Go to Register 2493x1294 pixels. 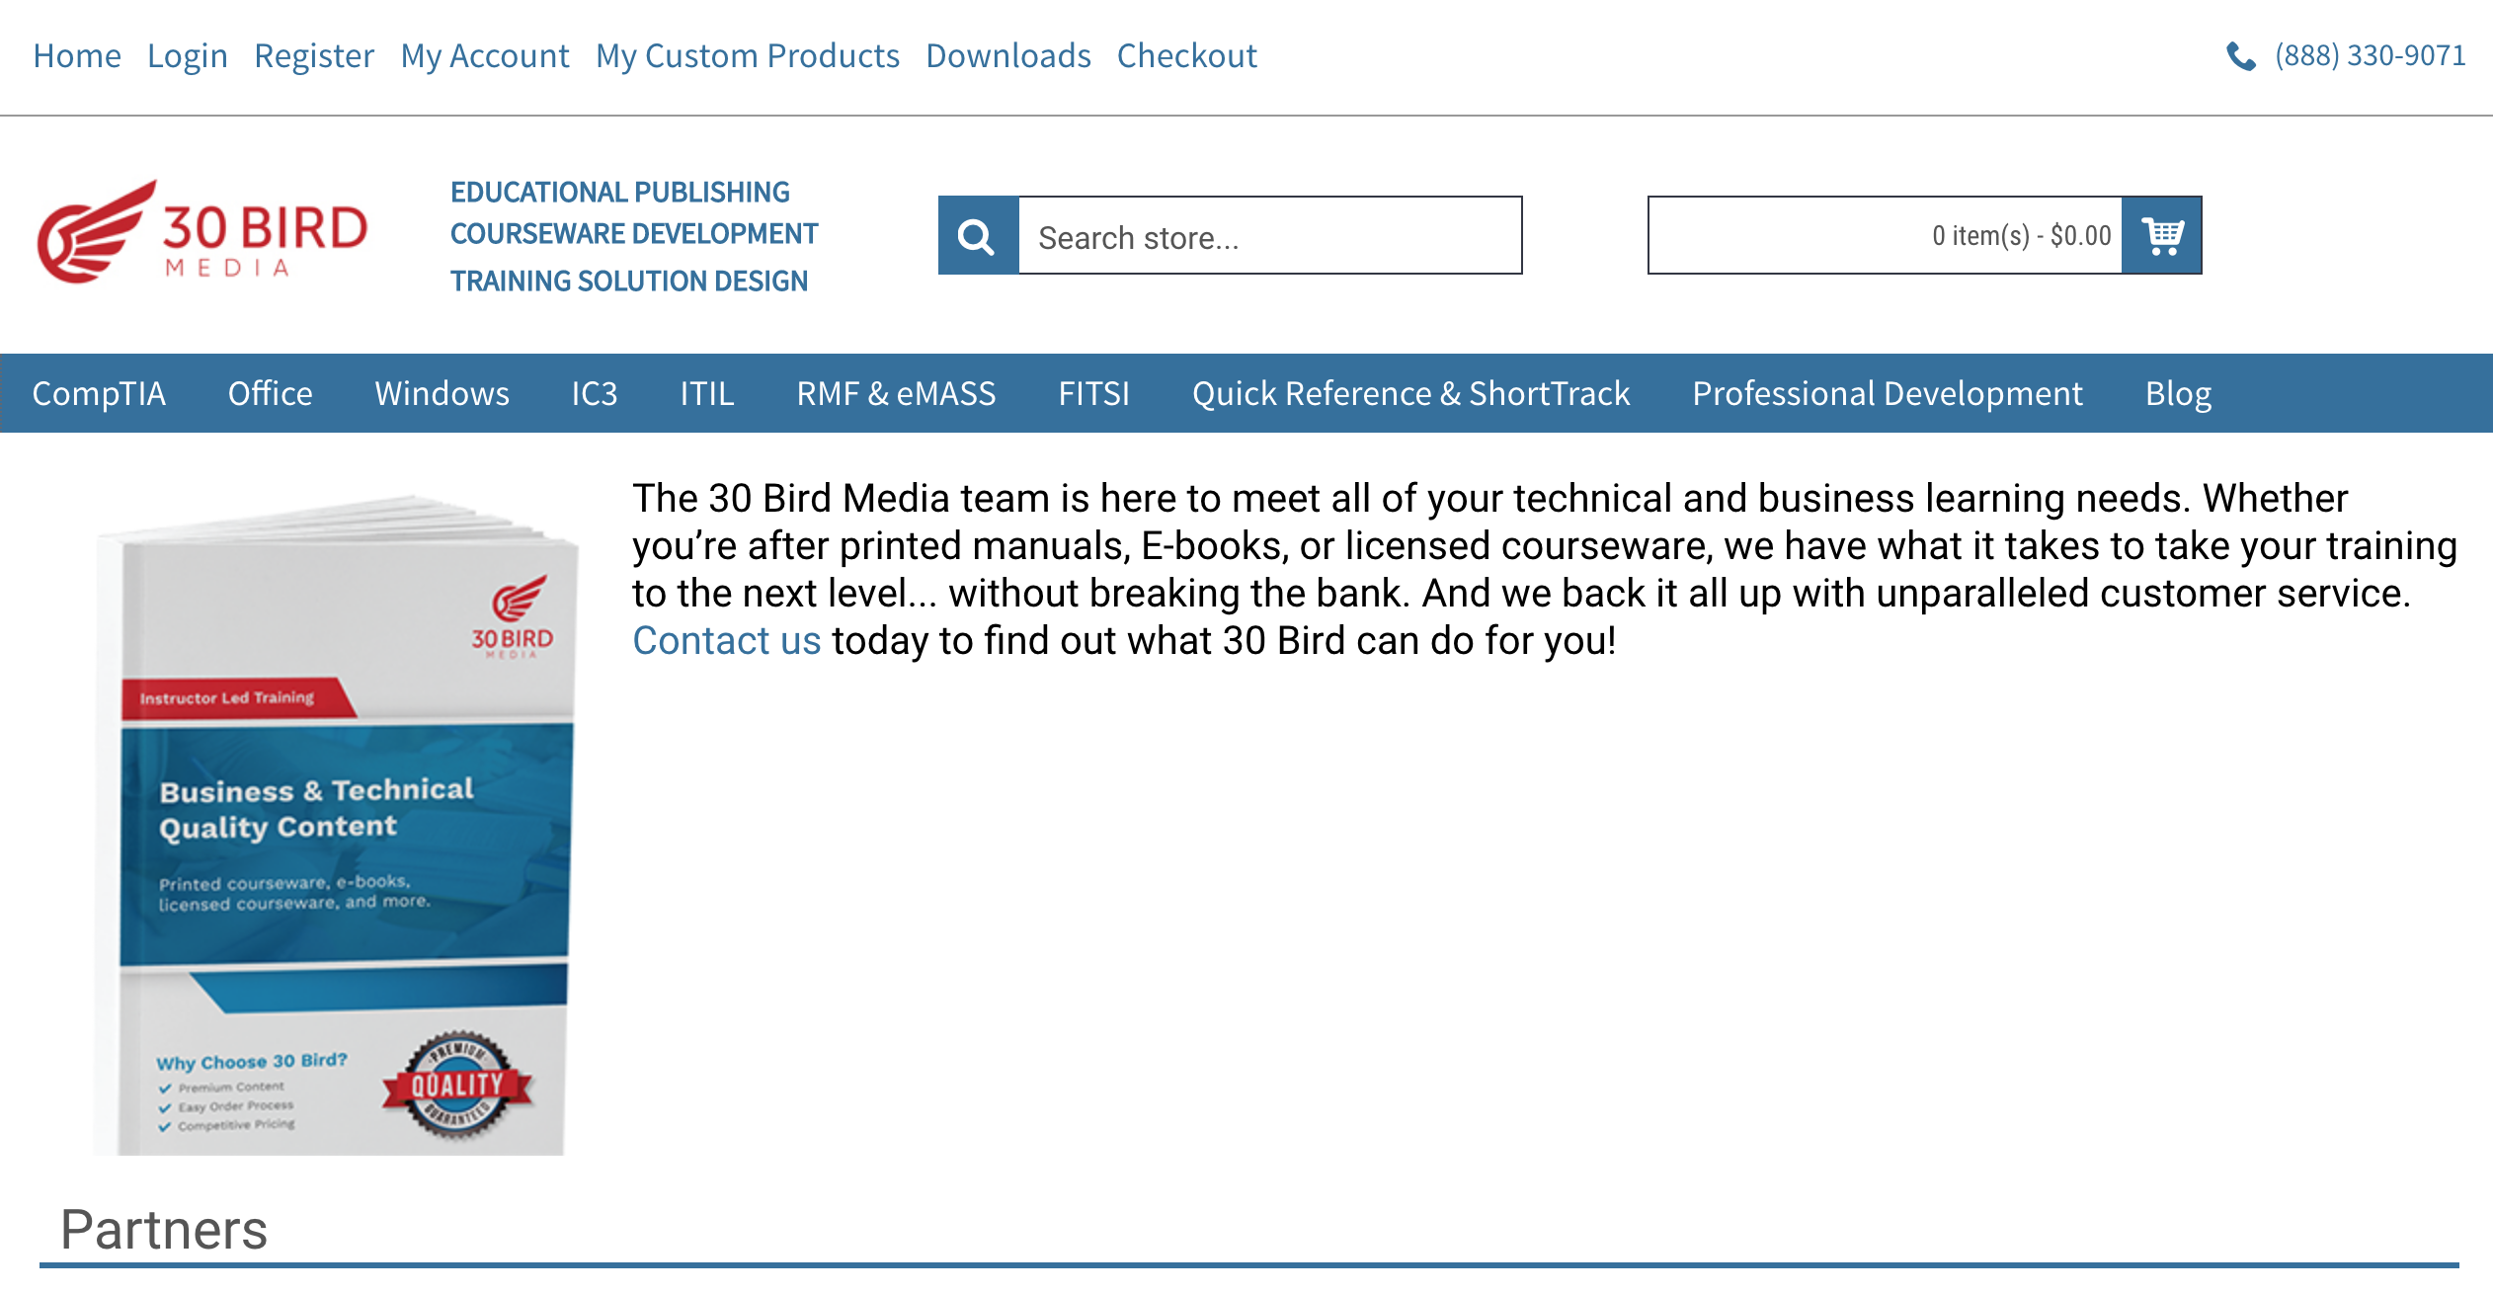point(314,56)
